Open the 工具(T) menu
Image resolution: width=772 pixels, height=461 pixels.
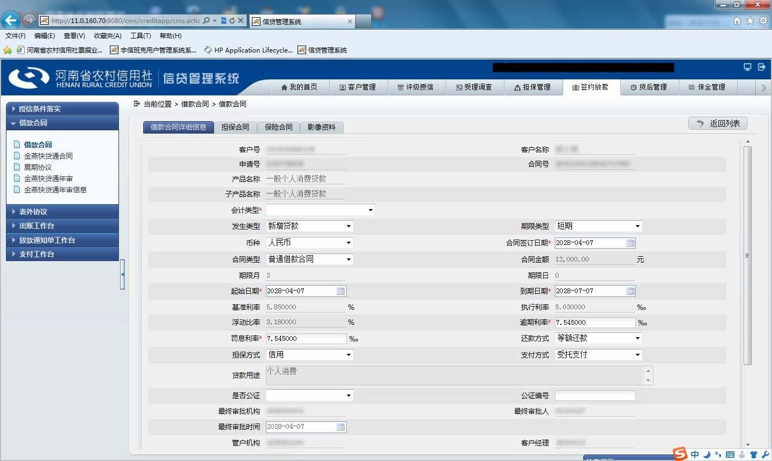click(140, 36)
